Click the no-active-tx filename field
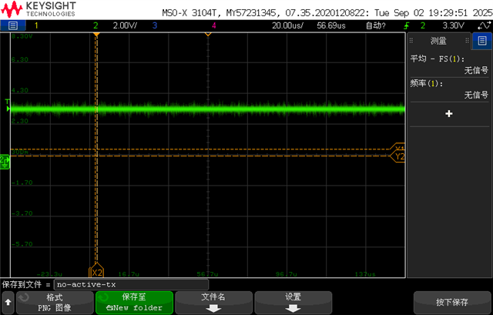The width and height of the screenshot is (493, 315). pos(131,284)
